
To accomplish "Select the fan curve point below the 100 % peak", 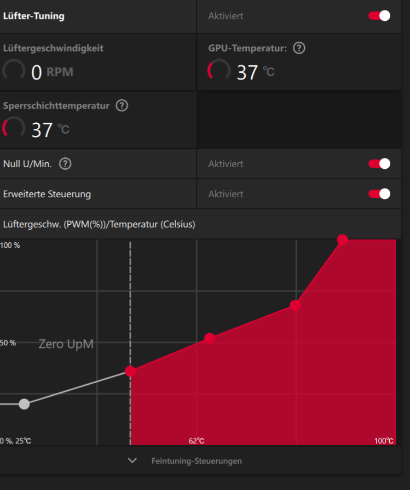I will pyautogui.click(x=295, y=305).
